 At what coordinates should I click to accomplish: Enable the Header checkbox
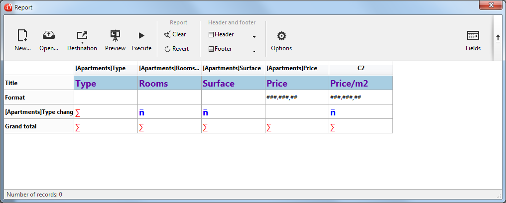point(211,35)
